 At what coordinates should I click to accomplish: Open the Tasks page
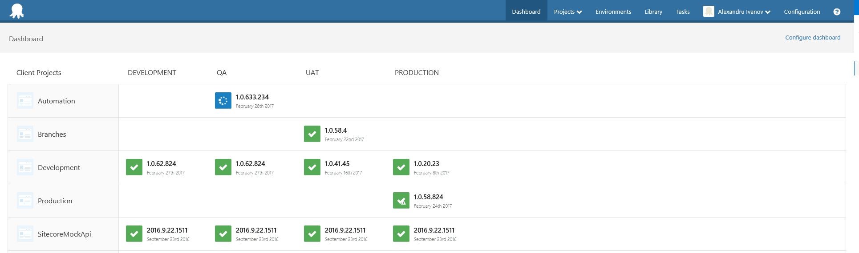[x=682, y=12]
